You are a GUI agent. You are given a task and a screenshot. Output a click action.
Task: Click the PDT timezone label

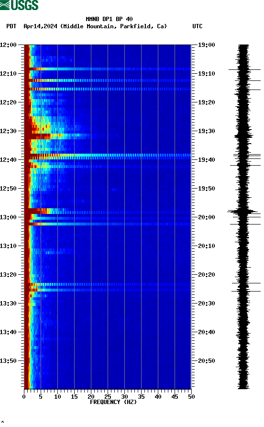[11, 26]
